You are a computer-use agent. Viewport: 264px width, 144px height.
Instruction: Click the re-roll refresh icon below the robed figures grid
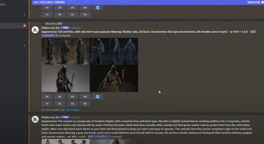click(x=98, y=97)
